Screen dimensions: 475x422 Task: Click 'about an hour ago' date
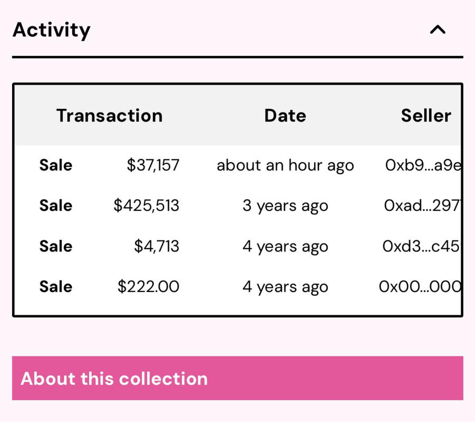pyautogui.click(x=285, y=165)
